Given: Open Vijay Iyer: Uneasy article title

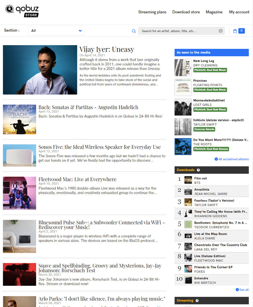Looking at the screenshot, I should pos(107,49).
